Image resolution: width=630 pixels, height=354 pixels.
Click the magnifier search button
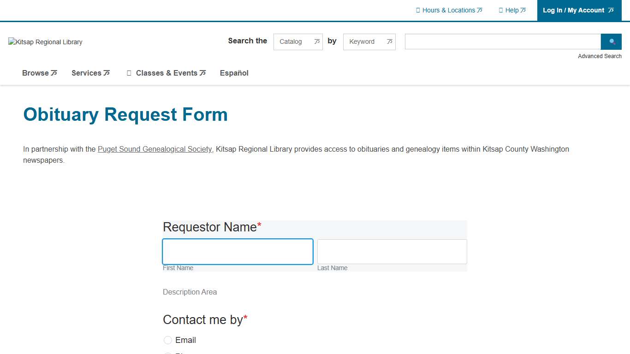point(611,41)
